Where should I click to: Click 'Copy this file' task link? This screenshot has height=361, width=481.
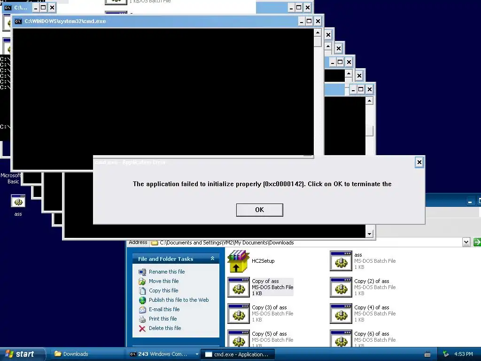coord(163,290)
